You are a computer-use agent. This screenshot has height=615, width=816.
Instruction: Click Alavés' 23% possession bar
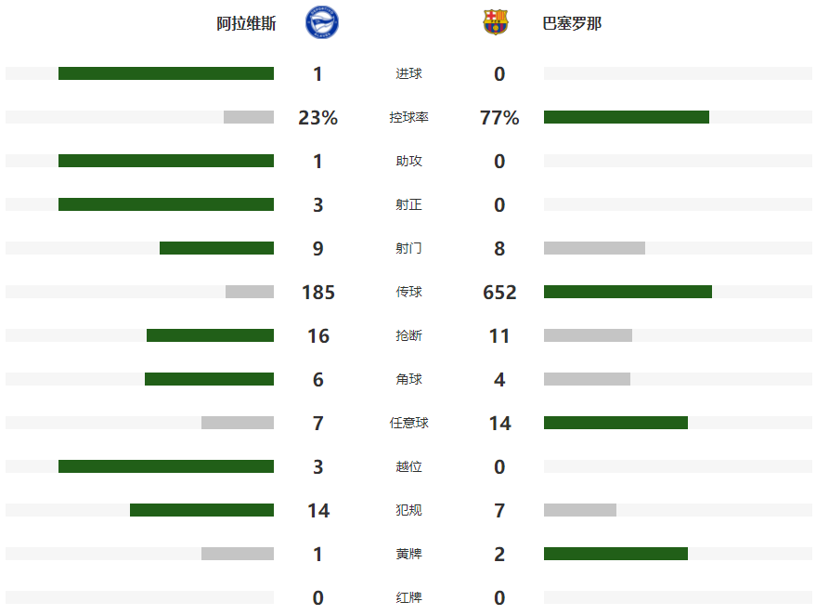coord(249,117)
